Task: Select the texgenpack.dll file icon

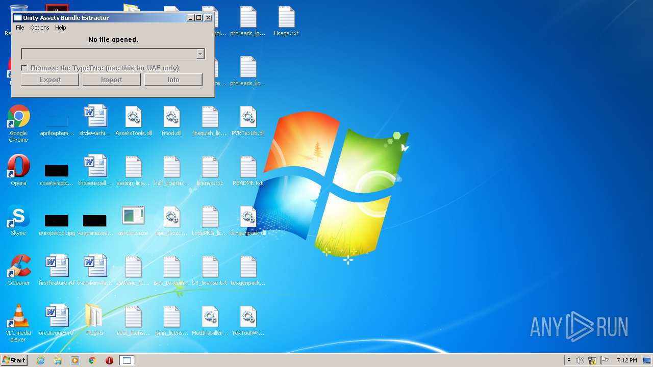Action: (x=248, y=221)
